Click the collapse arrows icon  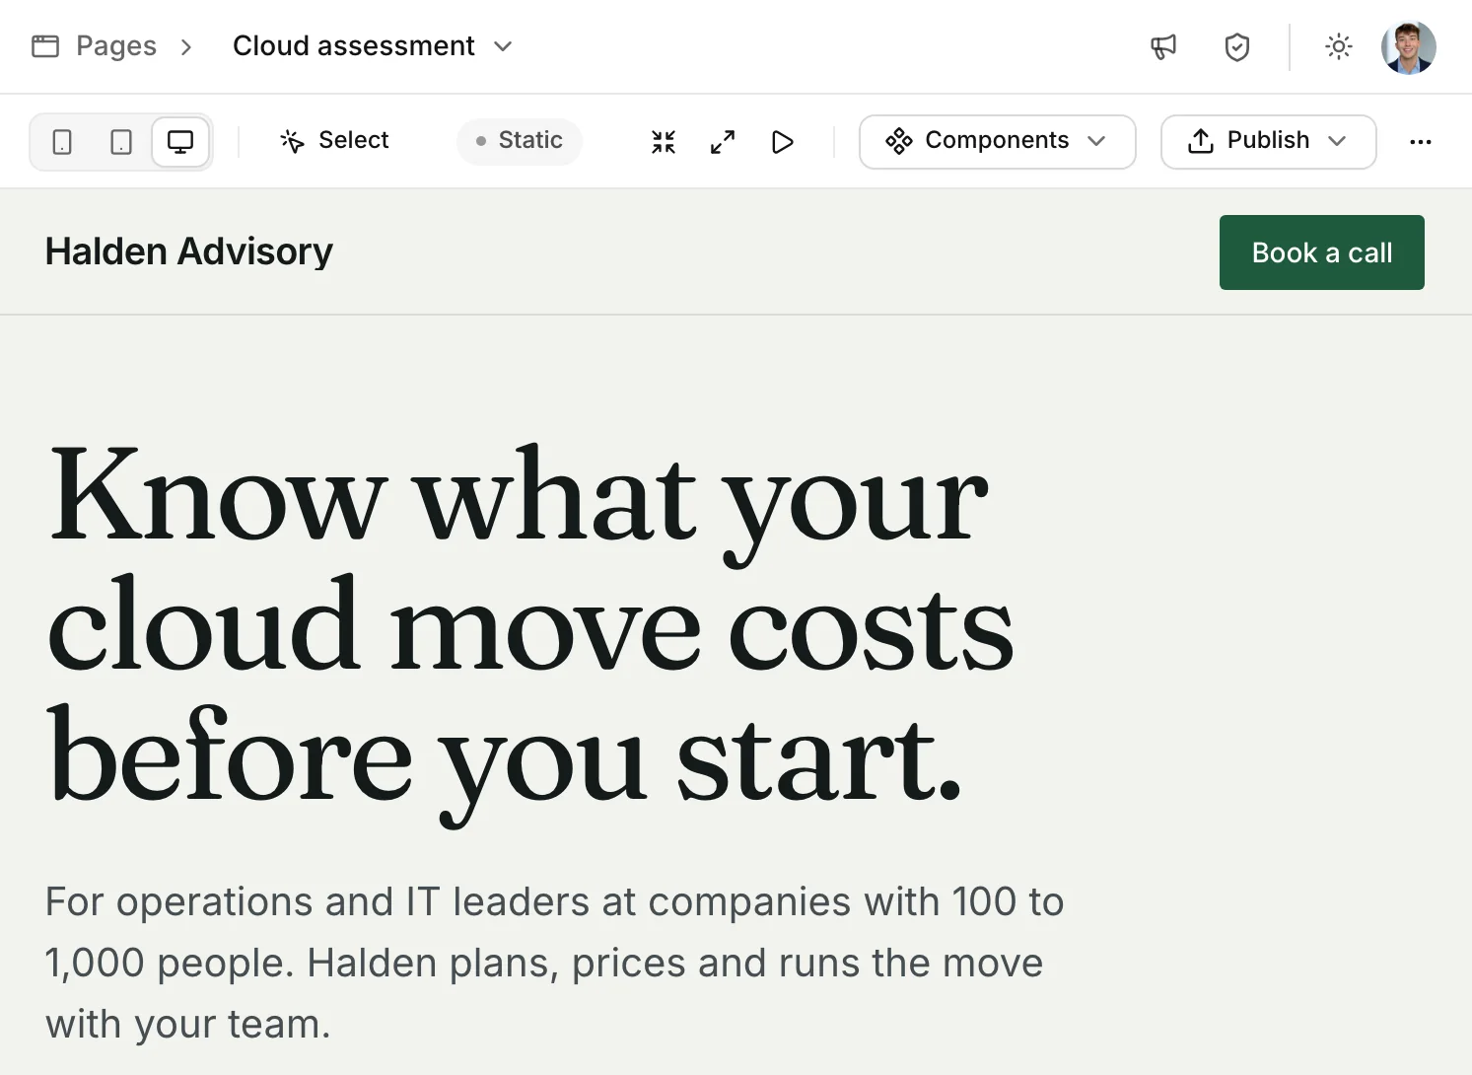(x=664, y=142)
